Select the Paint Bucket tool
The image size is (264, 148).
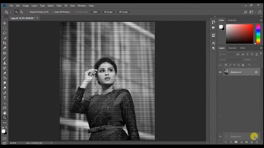(x=5, y=78)
